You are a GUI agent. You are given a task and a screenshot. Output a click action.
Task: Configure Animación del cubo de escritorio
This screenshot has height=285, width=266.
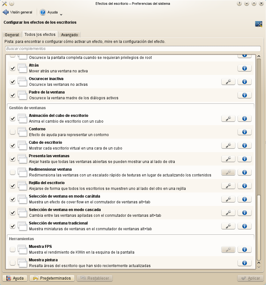click(228, 118)
